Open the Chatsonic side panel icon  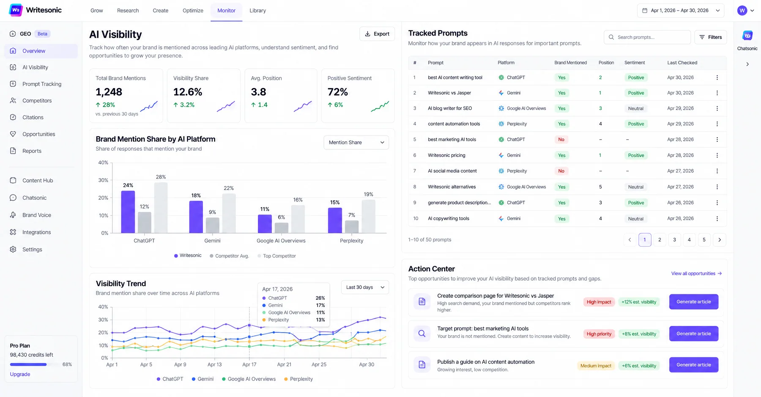[x=747, y=36]
